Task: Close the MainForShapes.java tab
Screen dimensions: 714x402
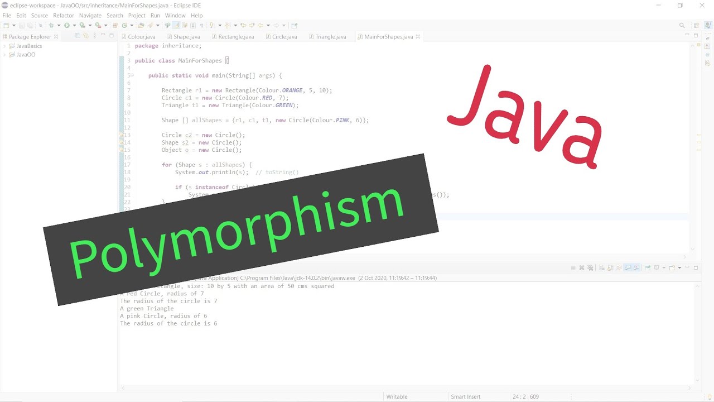Action: 418,37
